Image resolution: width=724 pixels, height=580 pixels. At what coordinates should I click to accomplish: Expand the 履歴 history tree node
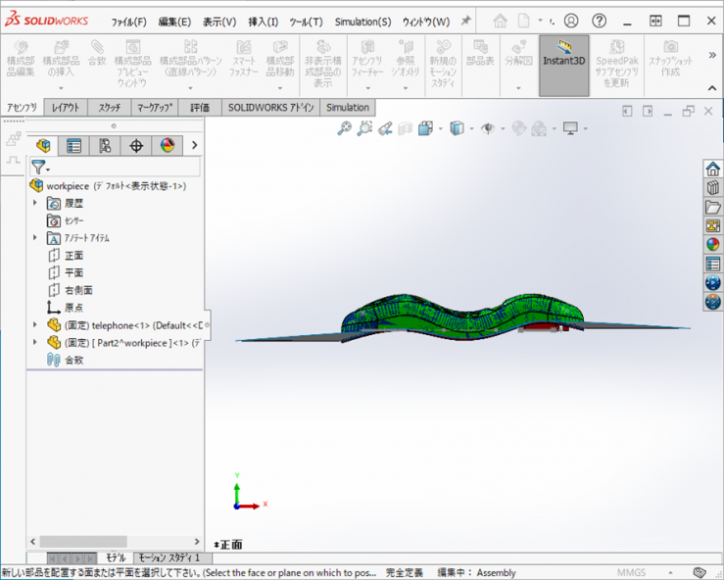tap(36, 203)
